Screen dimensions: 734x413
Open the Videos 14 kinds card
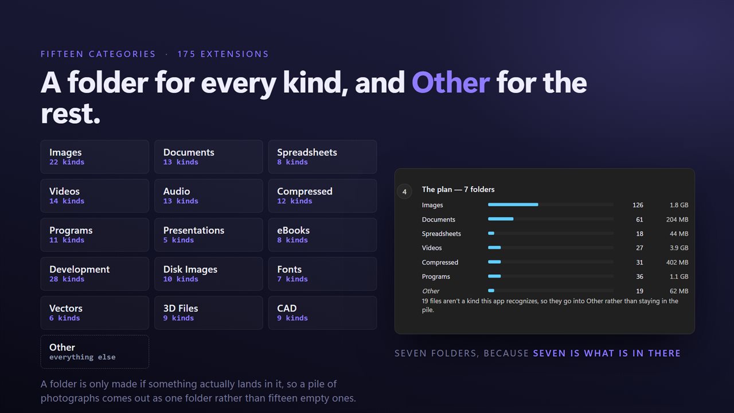95,196
